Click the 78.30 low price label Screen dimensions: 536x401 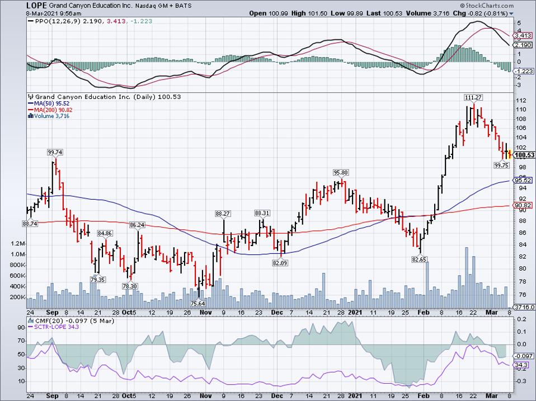point(130,286)
